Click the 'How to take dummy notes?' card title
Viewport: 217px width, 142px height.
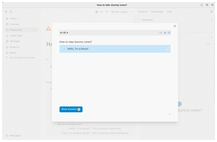[76, 42]
